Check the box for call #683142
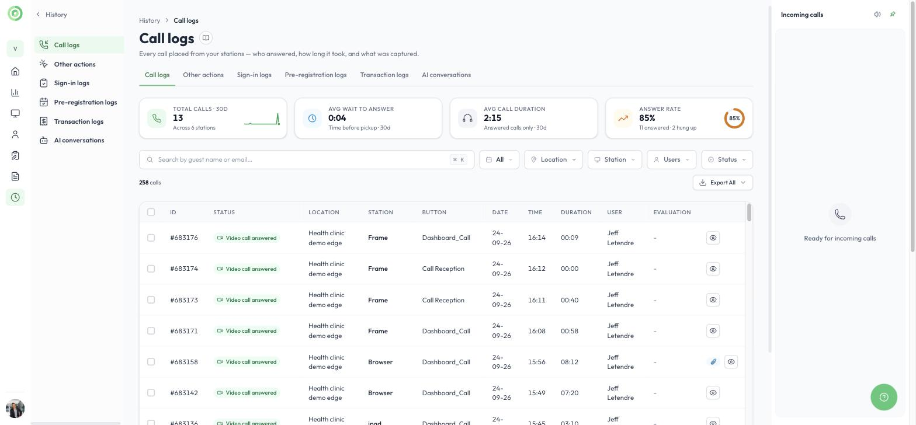 (x=151, y=393)
